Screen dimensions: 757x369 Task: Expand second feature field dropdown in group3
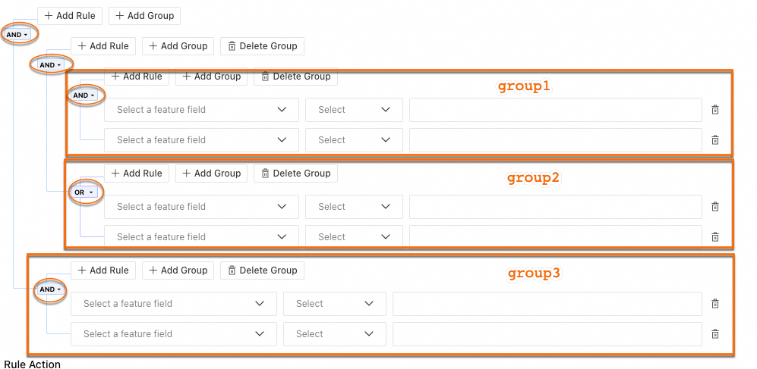tap(173, 334)
